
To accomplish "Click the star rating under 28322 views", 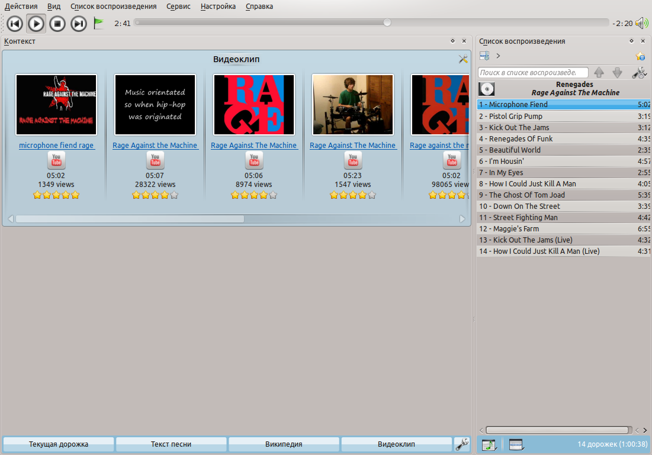I will (155, 195).
